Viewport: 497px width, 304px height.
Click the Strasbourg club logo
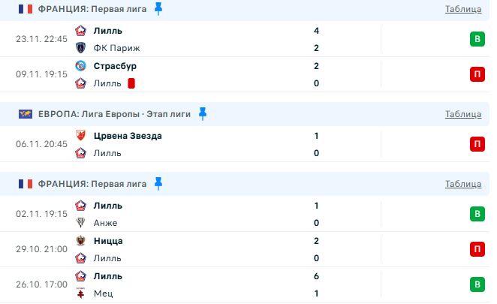click(81, 66)
